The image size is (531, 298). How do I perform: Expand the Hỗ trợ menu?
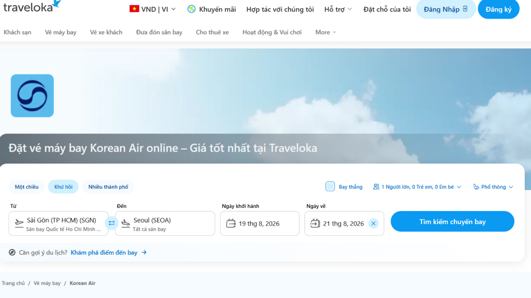point(338,9)
